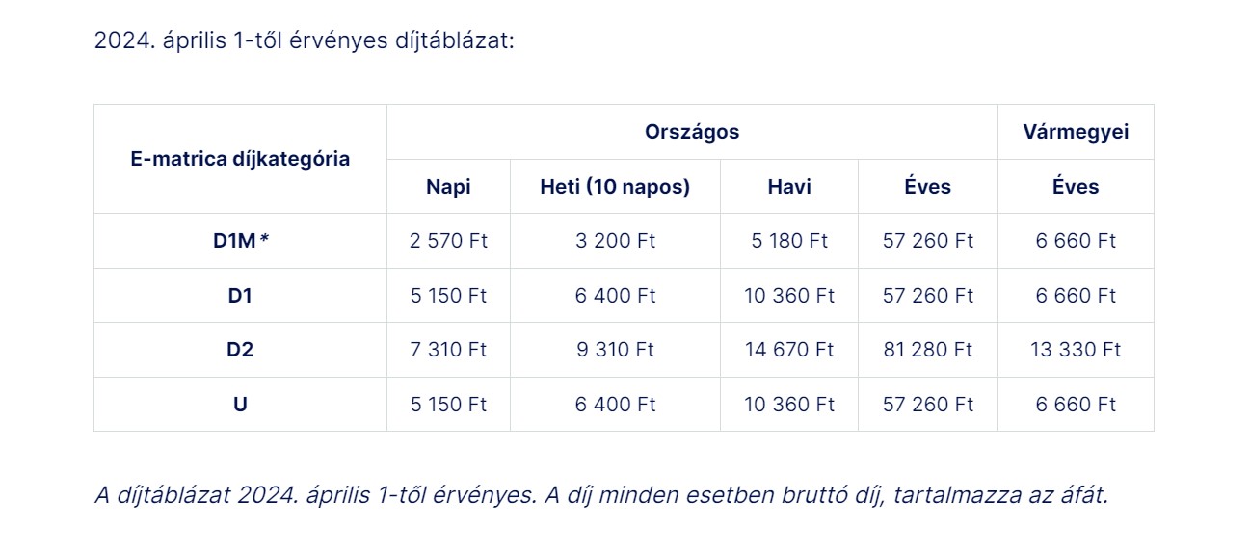Click the italic footnote about bruttó díj

click(x=601, y=496)
